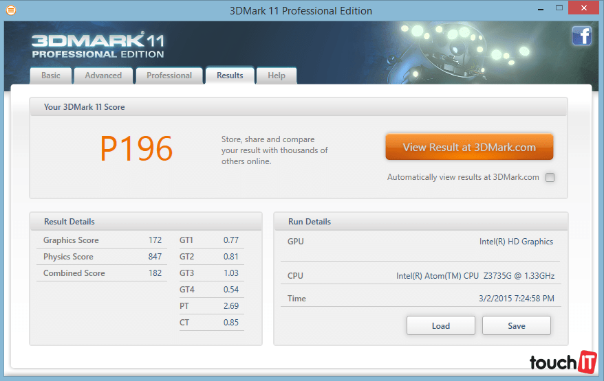The width and height of the screenshot is (604, 381).
Task: Enable automatically view results at 3DMark.com
Action: coord(550,177)
